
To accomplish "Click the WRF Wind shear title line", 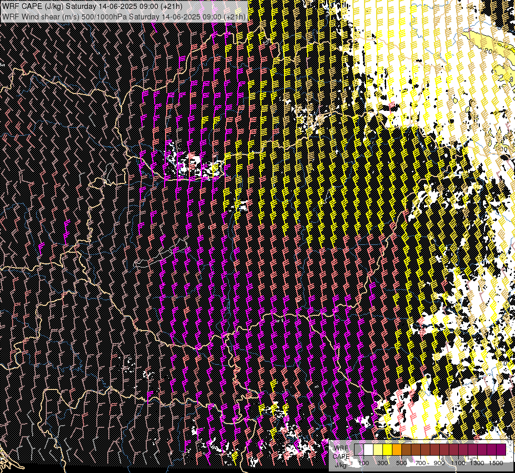I will [124, 17].
